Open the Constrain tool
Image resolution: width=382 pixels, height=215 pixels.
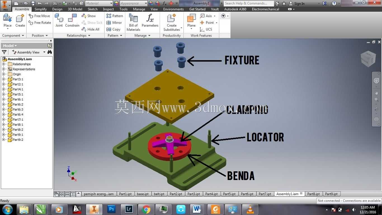[x=72, y=21]
